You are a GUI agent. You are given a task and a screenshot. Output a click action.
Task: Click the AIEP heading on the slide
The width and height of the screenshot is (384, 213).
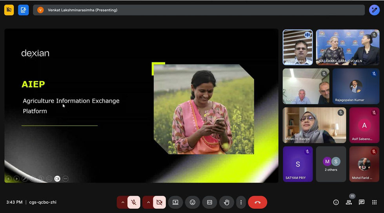pyautogui.click(x=33, y=84)
